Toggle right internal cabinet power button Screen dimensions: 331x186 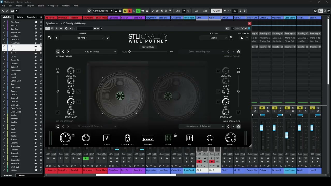[x=238, y=52]
